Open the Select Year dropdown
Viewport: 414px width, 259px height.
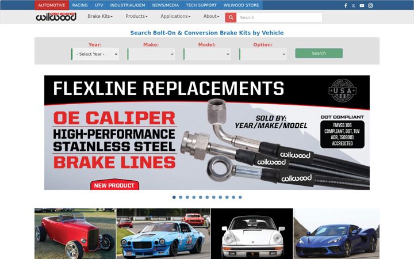tap(95, 54)
